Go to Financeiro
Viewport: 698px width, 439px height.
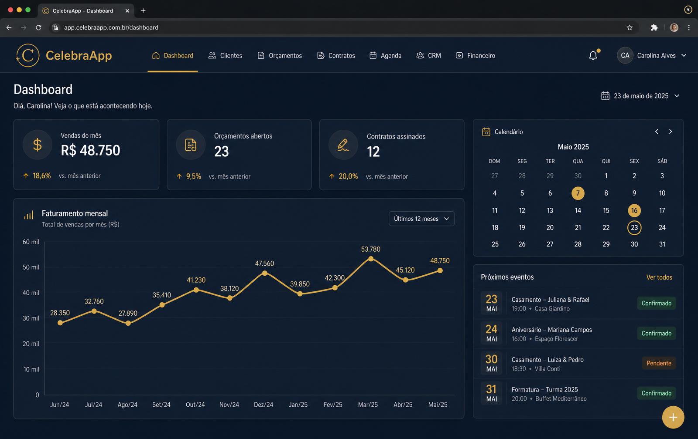(476, 55)
